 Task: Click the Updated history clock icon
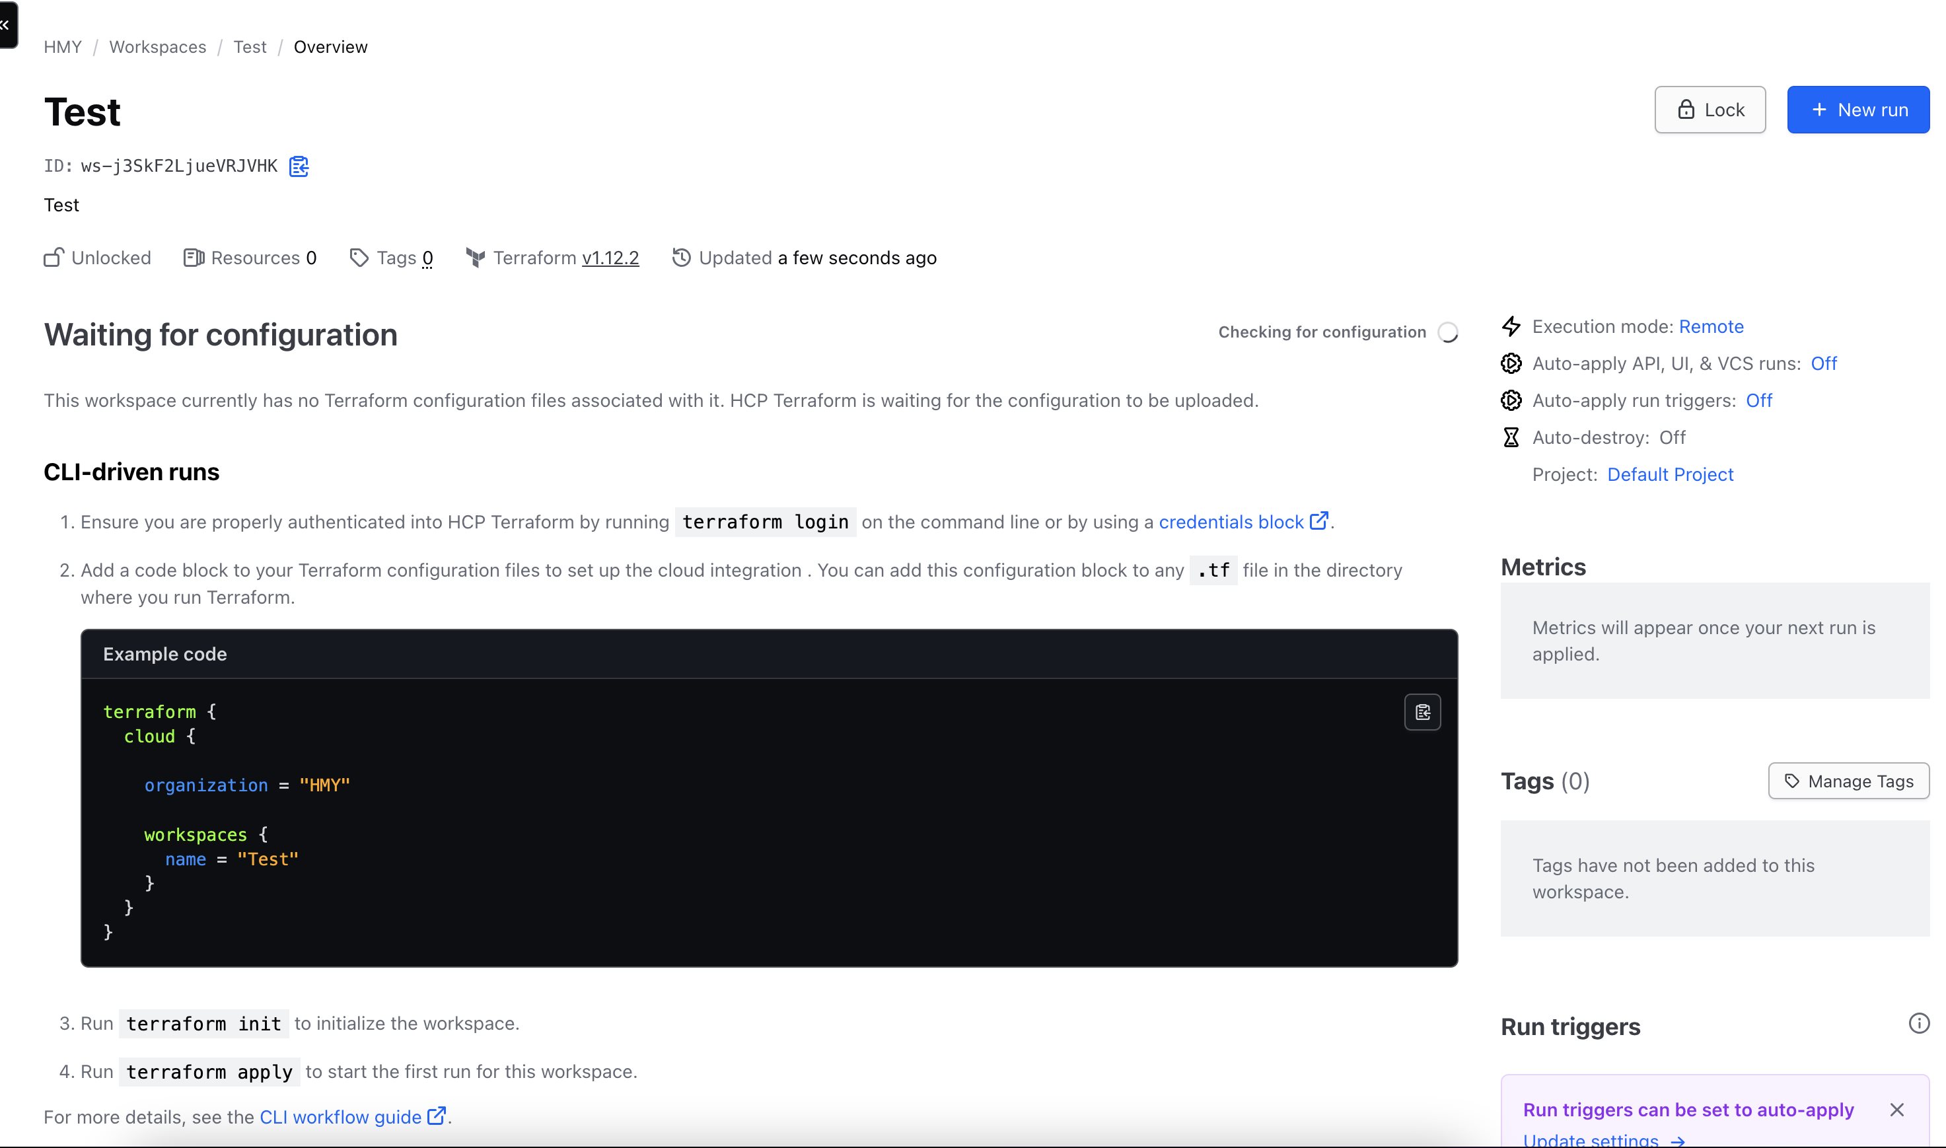click(682, 258)
